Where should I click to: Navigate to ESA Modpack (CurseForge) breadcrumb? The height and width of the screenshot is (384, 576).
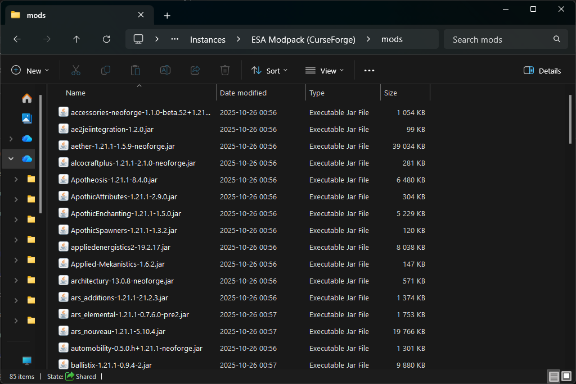[x=303, y=39]
